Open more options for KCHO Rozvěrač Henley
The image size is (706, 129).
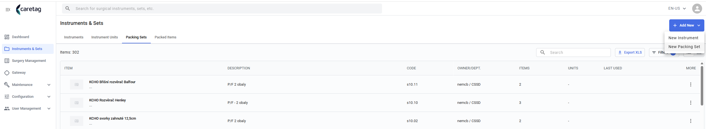pyautogui.click(x=691, y=103)
